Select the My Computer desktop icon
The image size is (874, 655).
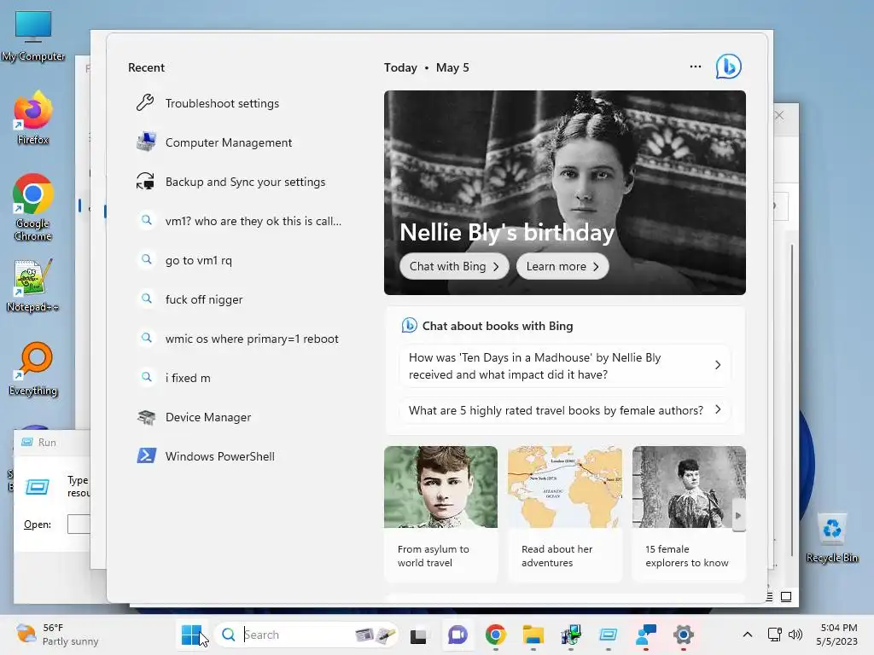click(33, 36)
